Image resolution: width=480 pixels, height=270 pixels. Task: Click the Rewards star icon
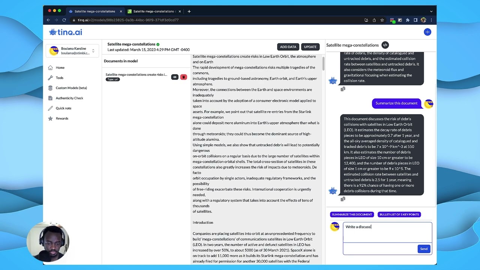(51, 118)
